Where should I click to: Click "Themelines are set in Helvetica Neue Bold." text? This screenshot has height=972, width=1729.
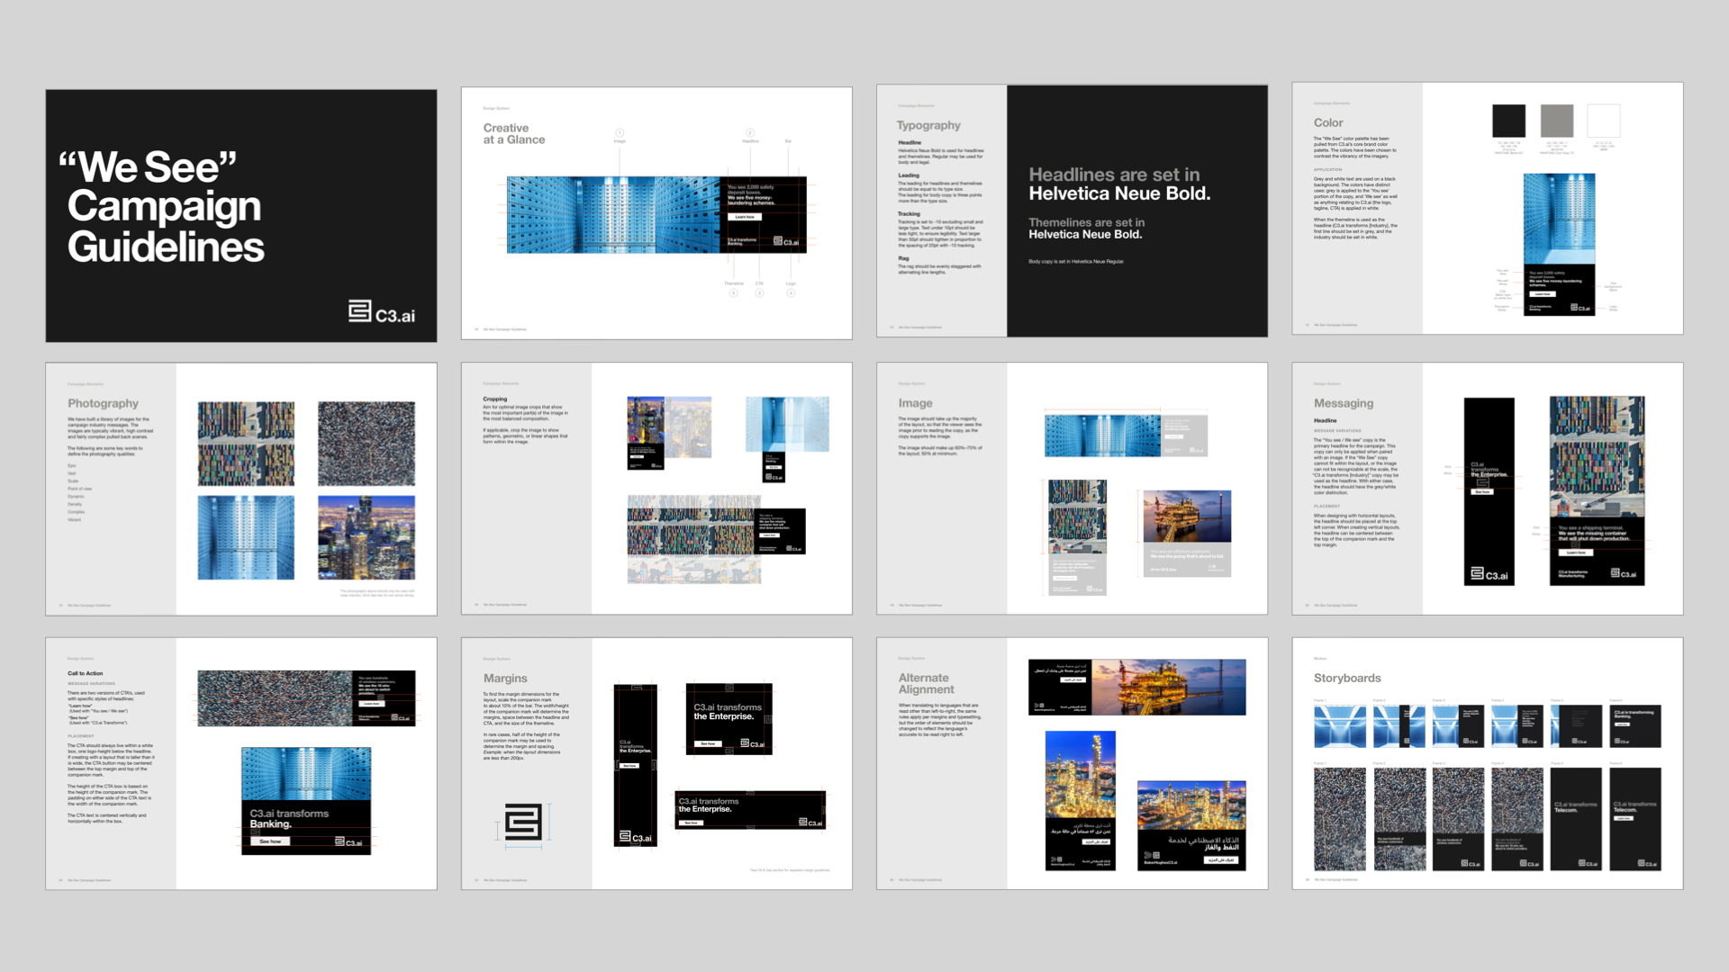click(x=1086, y=229)
